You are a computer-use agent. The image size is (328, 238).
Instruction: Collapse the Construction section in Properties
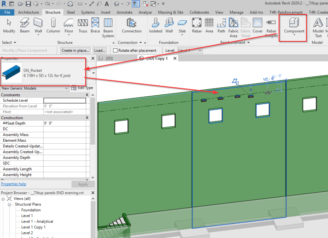click(x=87, y=118)
